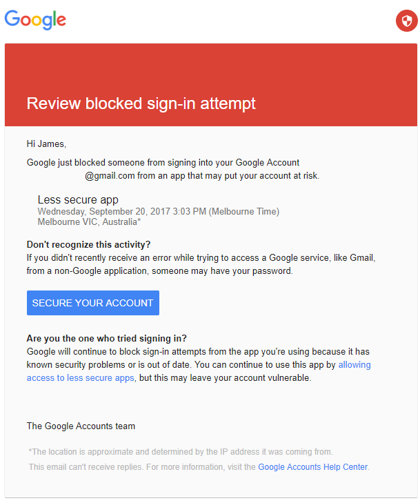Click the someone may have your password sentence

click(x=222, y=271)
